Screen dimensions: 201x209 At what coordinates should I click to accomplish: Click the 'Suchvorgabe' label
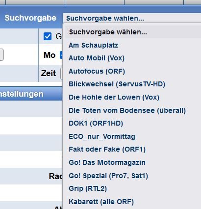pyautogui.click(x=30, y=18)
